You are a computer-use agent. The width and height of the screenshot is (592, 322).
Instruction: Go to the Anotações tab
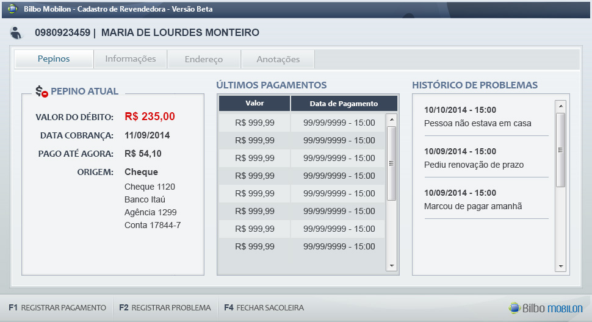pyautogui.click(x=278, y=59)
